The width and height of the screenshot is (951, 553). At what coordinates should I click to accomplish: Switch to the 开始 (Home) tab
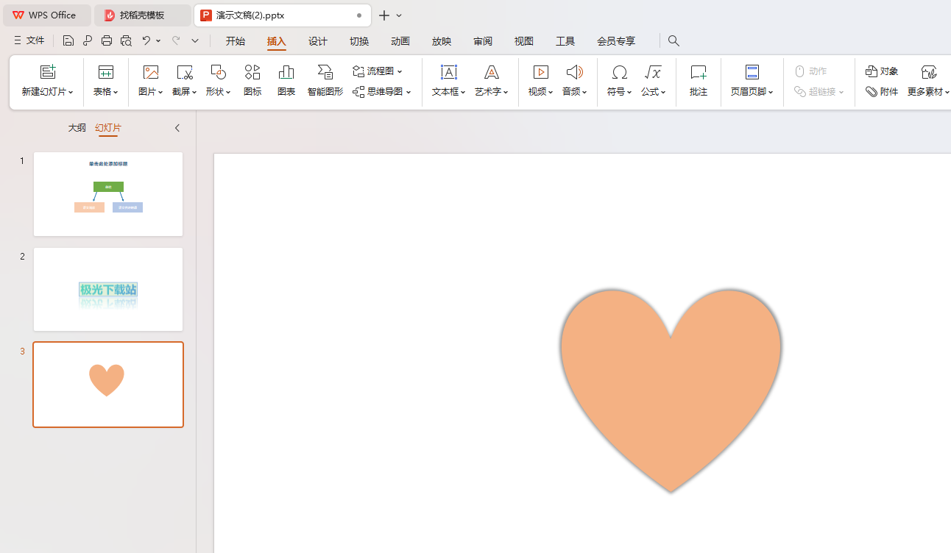tap(236, 41)
